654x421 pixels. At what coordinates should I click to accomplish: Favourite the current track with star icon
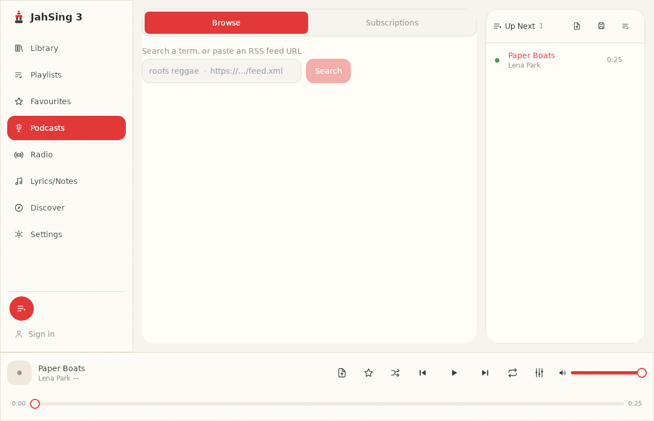(x=369, y=373)
